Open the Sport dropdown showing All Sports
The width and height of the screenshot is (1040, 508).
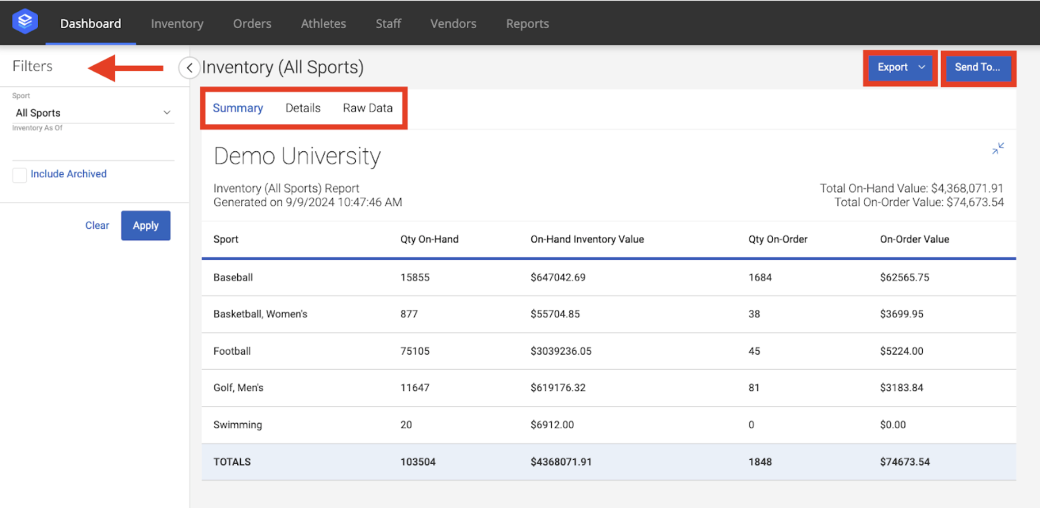pyautogui.click(x=93, y=113)
